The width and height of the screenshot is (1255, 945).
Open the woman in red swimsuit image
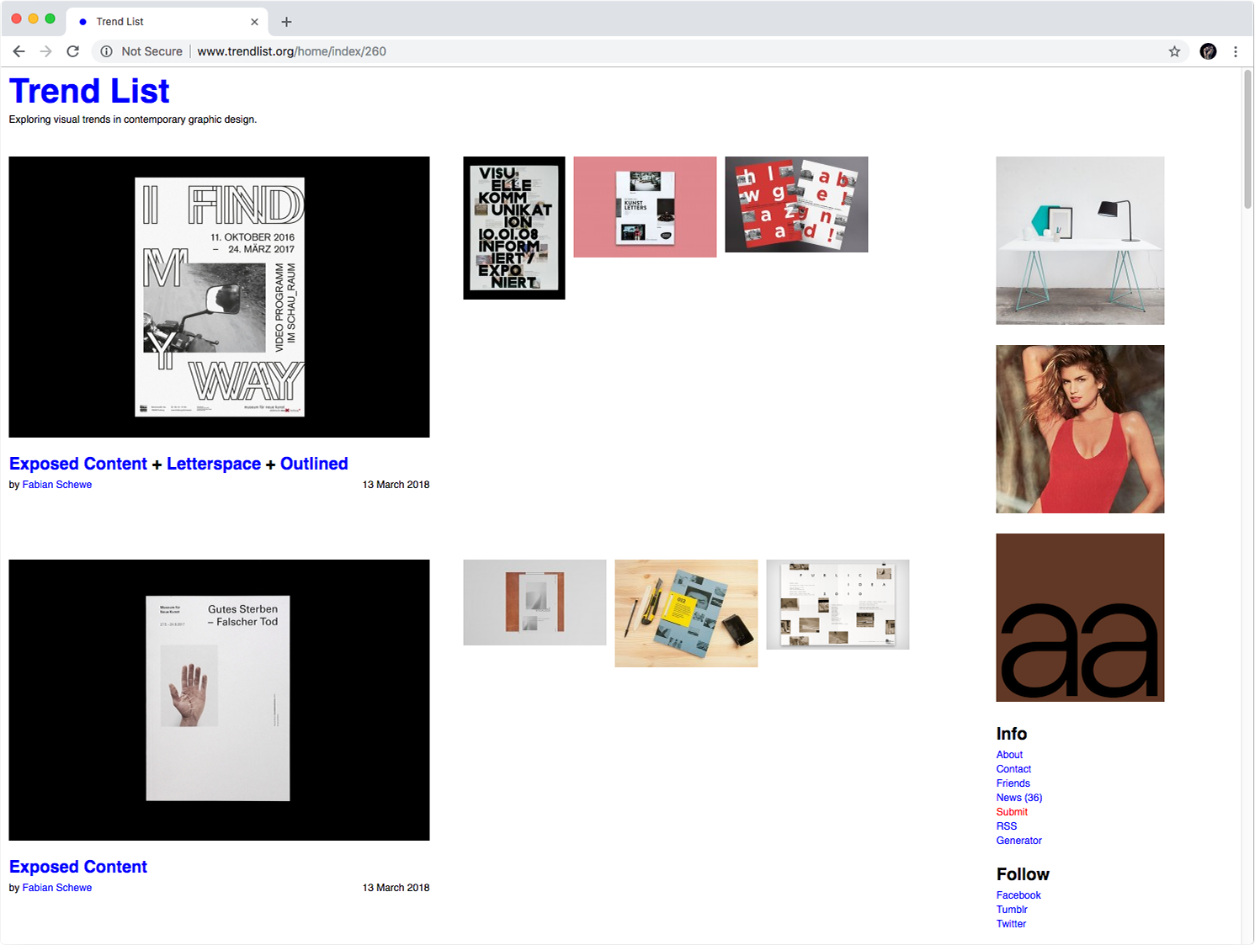pos(1080,429)
